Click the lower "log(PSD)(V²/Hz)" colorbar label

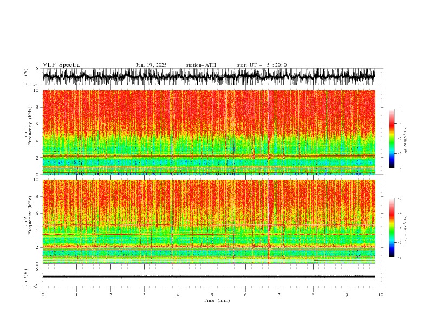(x=406, y=230)
